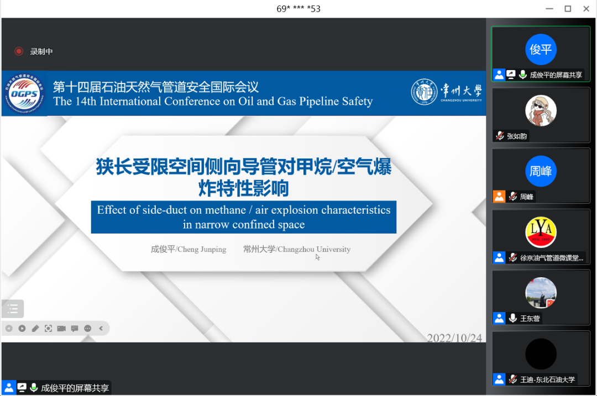Screen dimensions: 597x396
Task: Open the more options ellipsis icon
Action: [87, 328]
